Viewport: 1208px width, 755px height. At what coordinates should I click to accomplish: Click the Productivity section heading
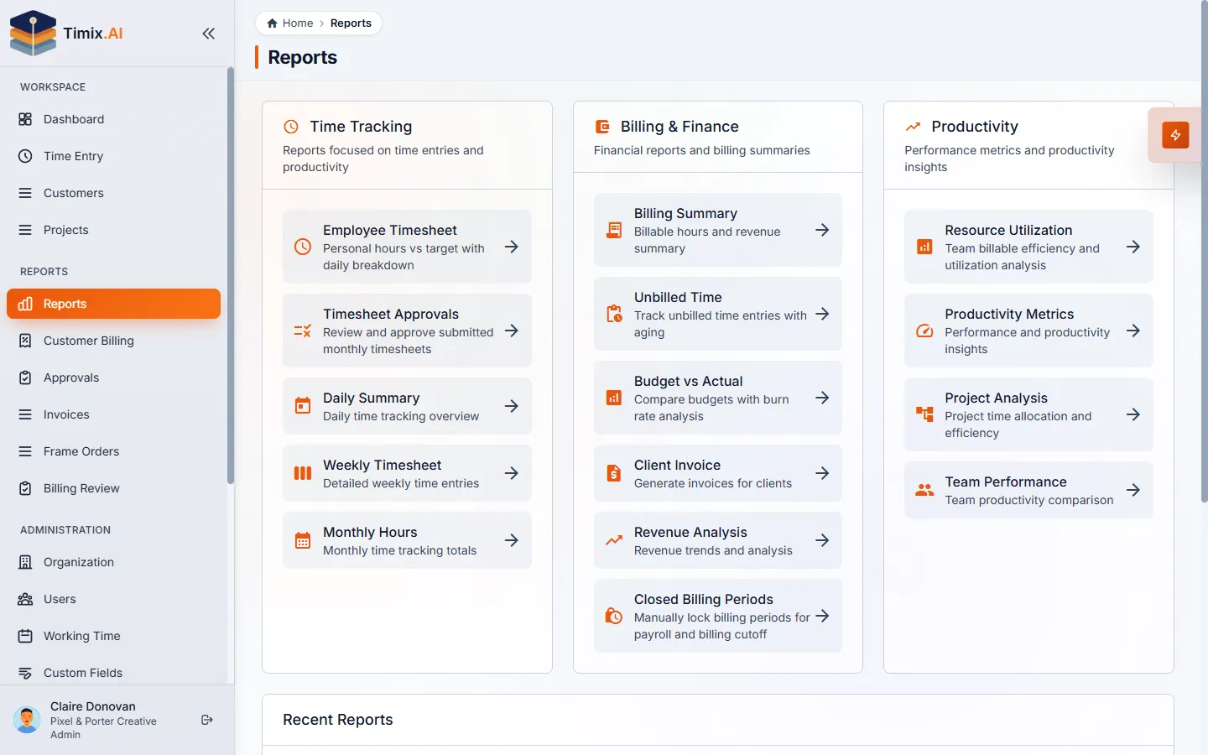pyautogui.click(x=975, y=127)
